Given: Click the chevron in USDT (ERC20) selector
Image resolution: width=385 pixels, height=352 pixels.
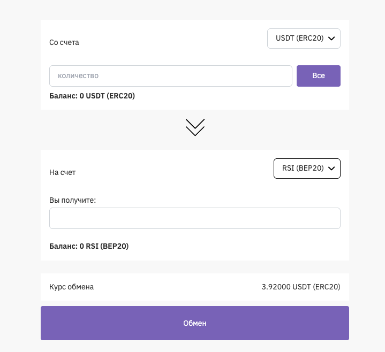Looking at the screenshot, I should pyautogui.click(x=331, y=39).
